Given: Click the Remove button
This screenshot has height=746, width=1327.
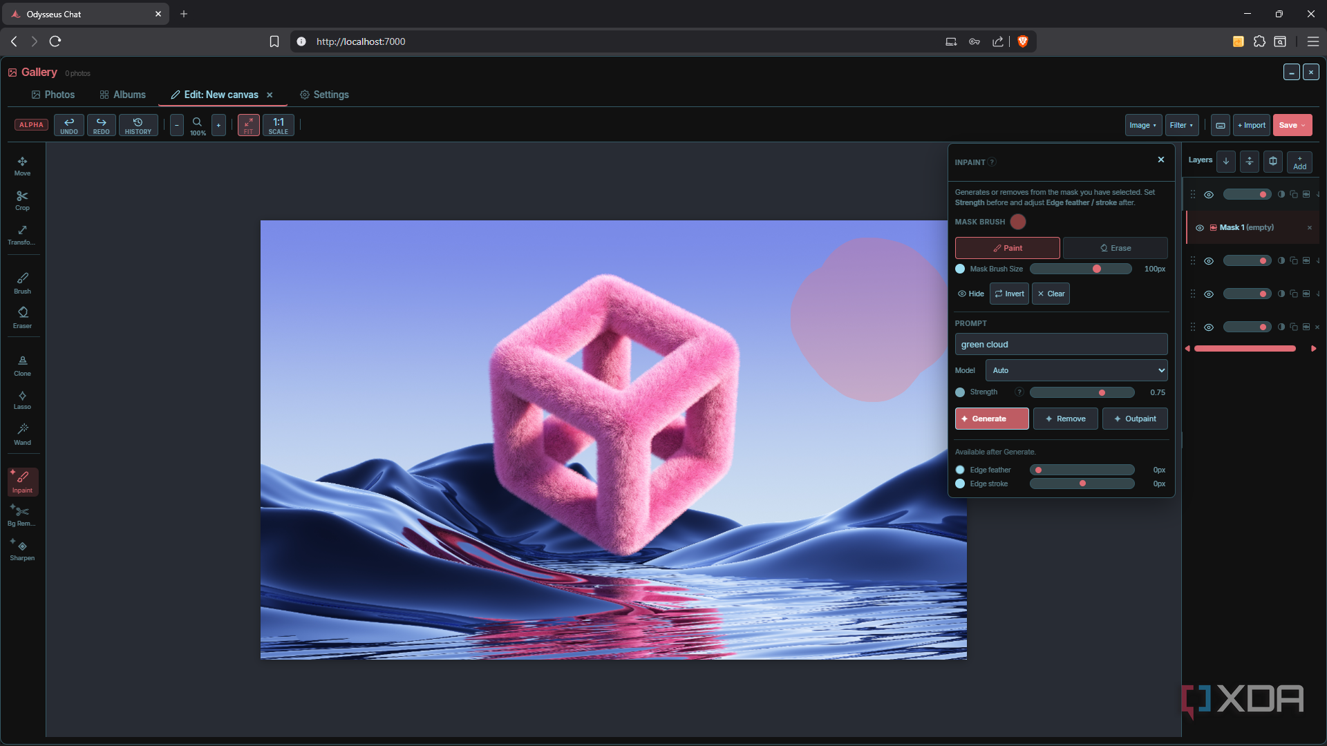Looking at the screenshot, I should tap(1065, 419).
